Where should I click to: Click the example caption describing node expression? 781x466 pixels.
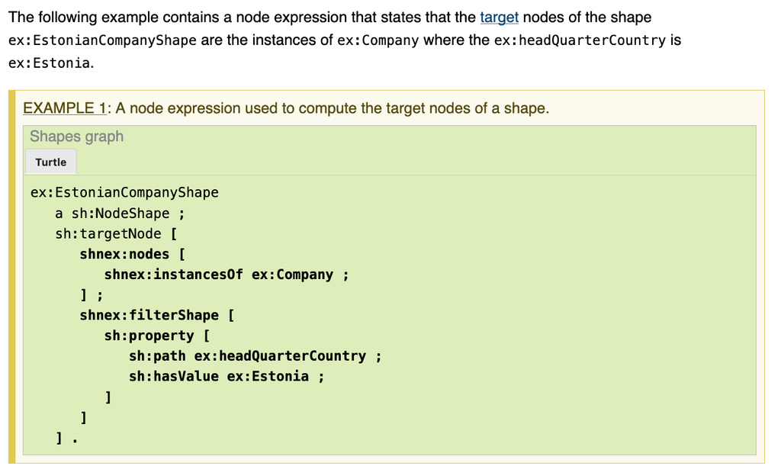tap(332, 108)
